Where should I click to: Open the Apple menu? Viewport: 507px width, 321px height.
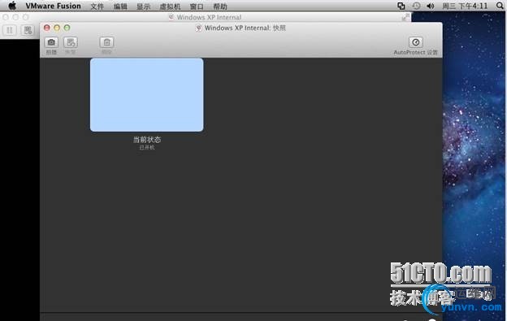12,6
